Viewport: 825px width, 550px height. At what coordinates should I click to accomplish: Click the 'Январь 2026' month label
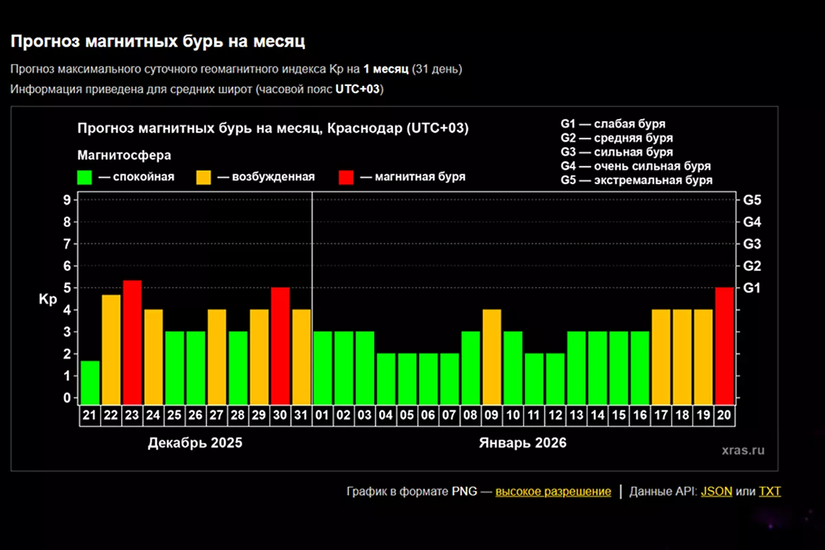[x=522, y=443]
